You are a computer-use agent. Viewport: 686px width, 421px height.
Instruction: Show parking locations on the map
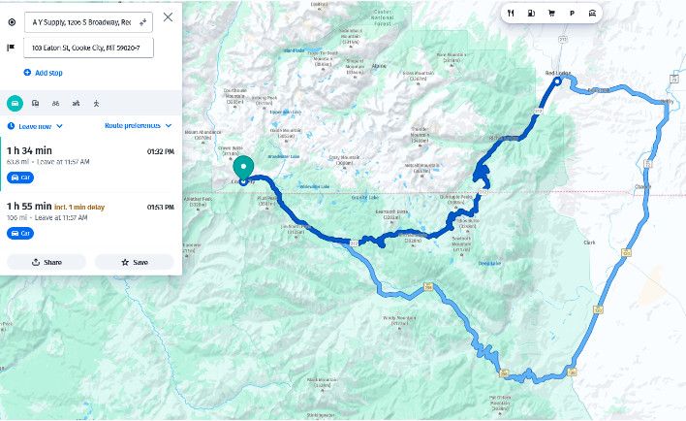tap(572, 14)
